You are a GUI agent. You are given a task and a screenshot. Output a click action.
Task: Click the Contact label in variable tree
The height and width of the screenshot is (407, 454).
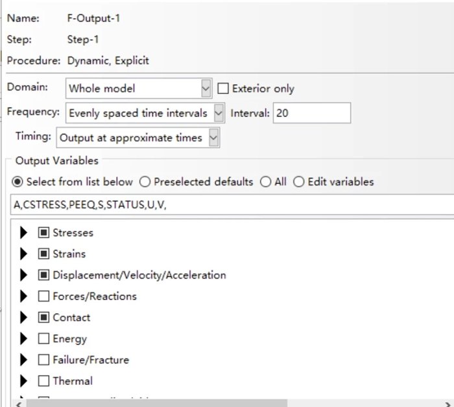(71, 318)
